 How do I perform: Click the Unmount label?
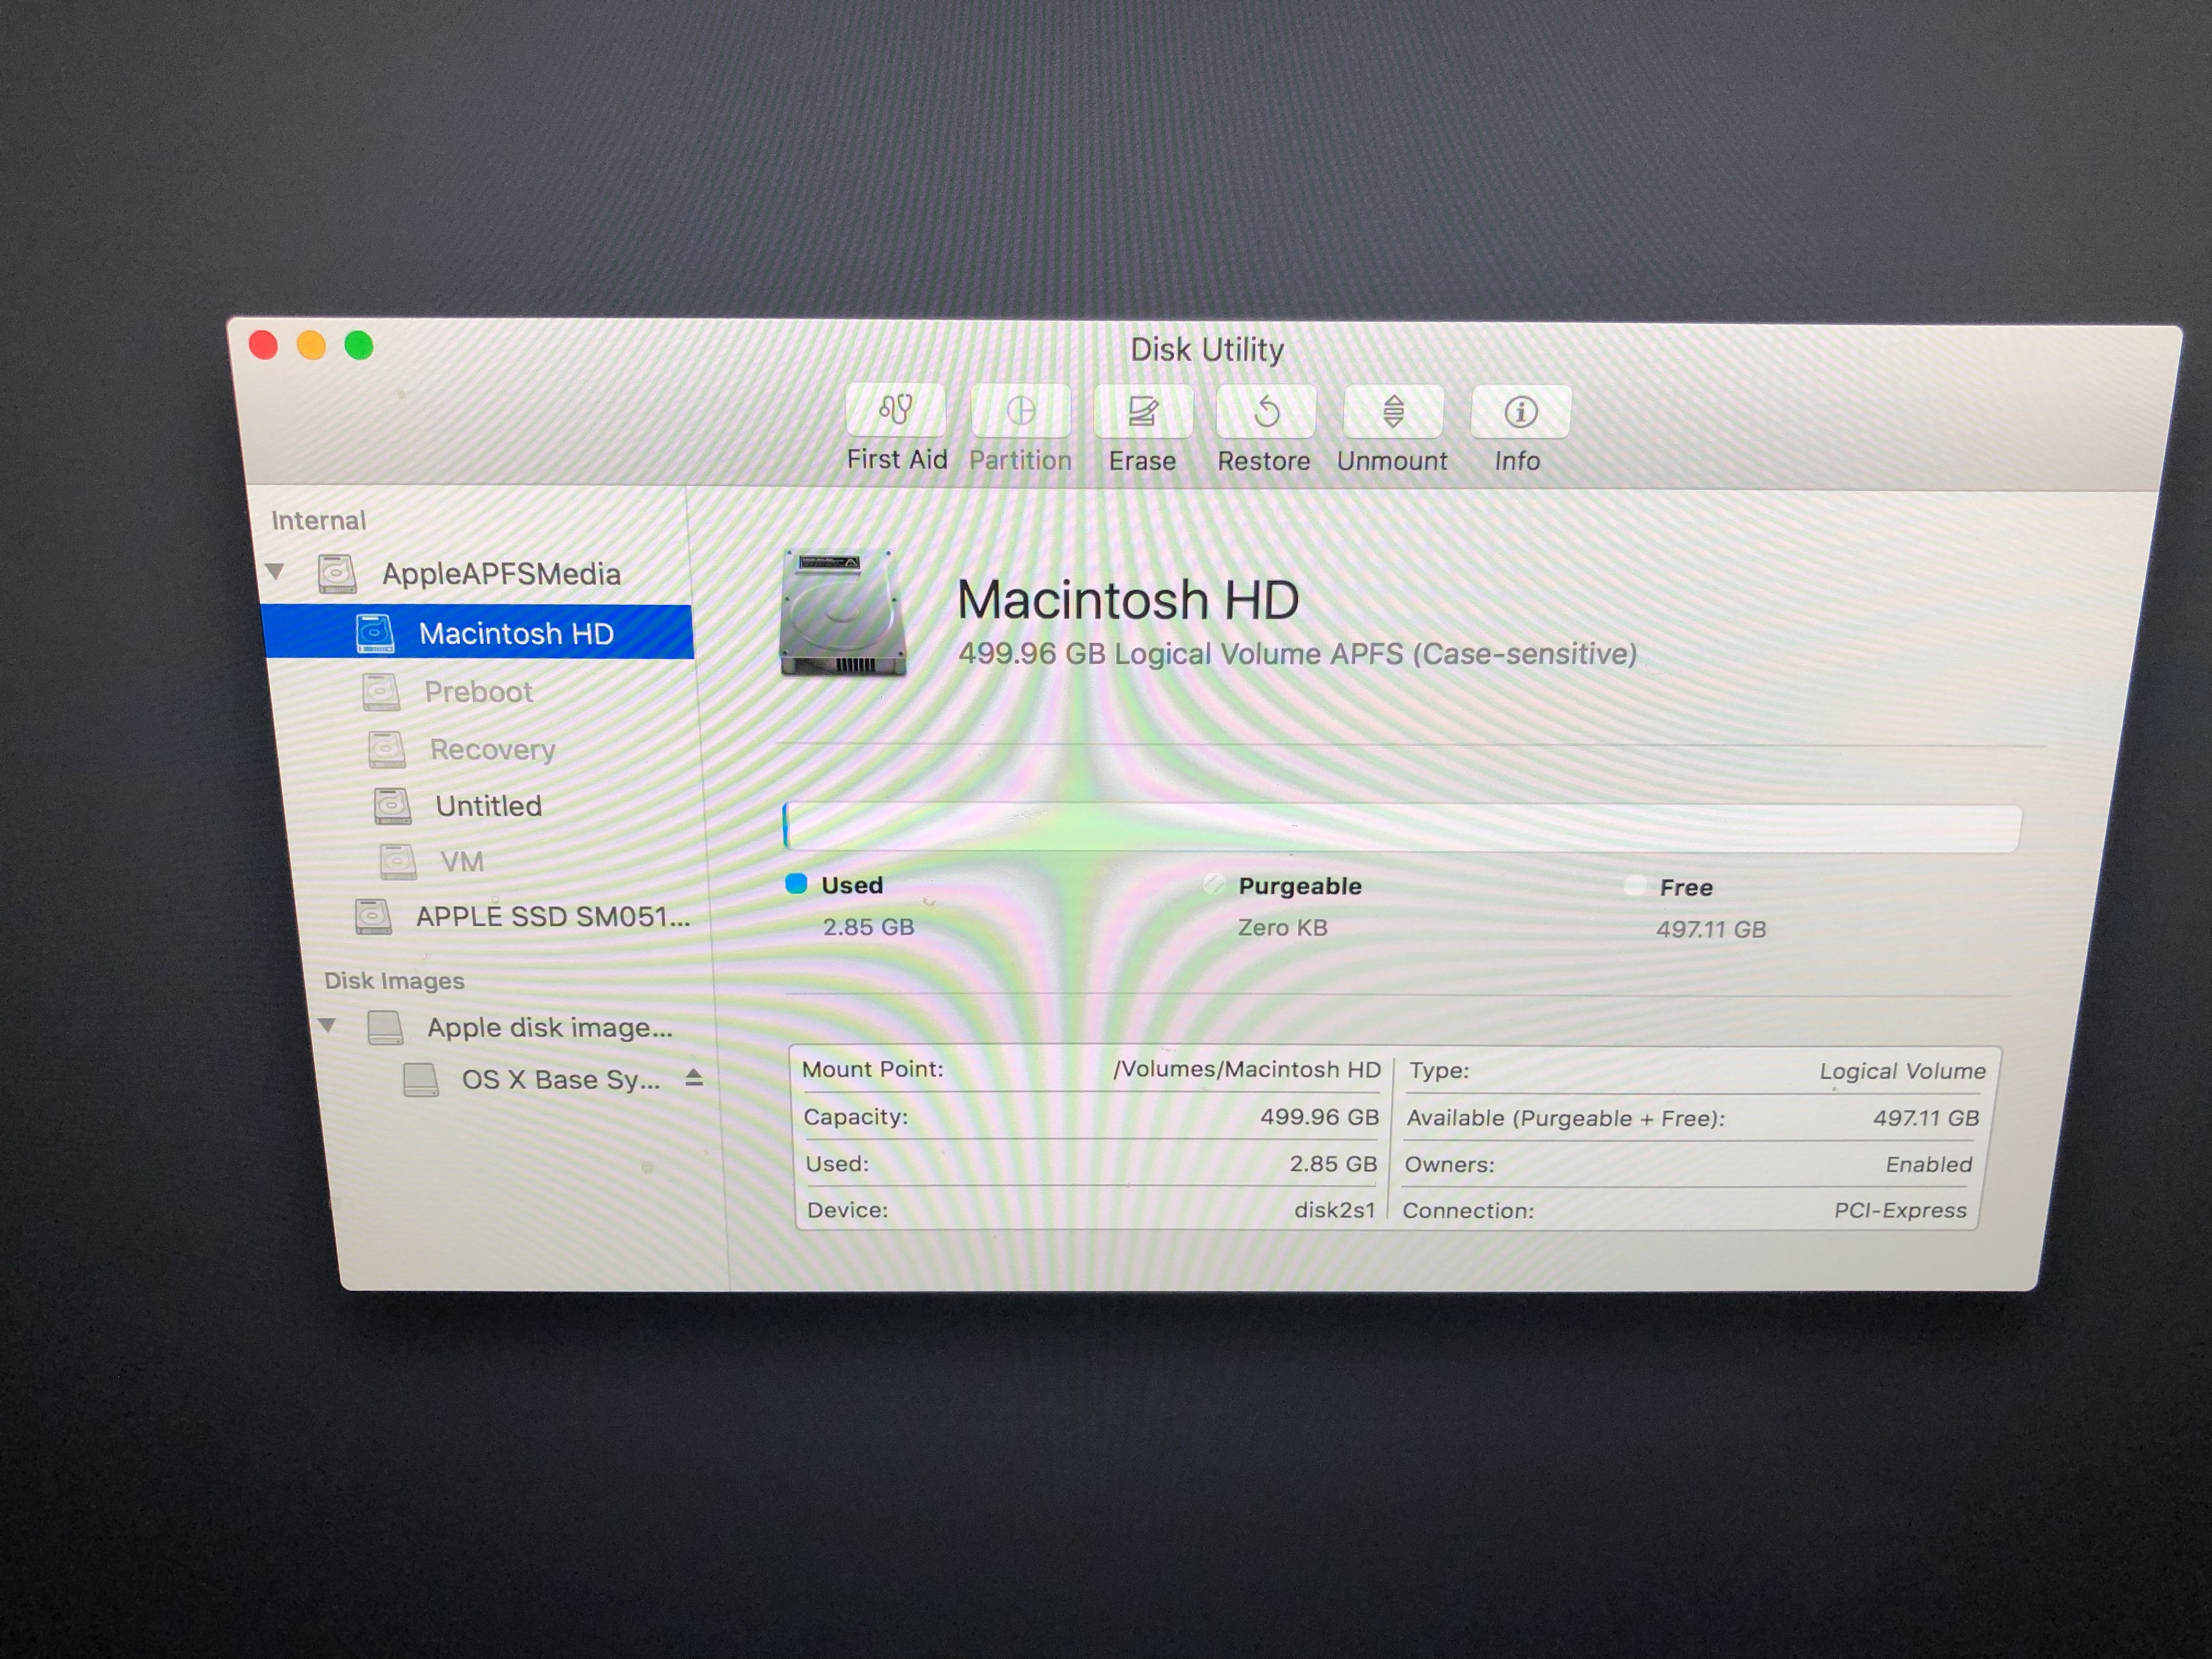(1392, 461)
